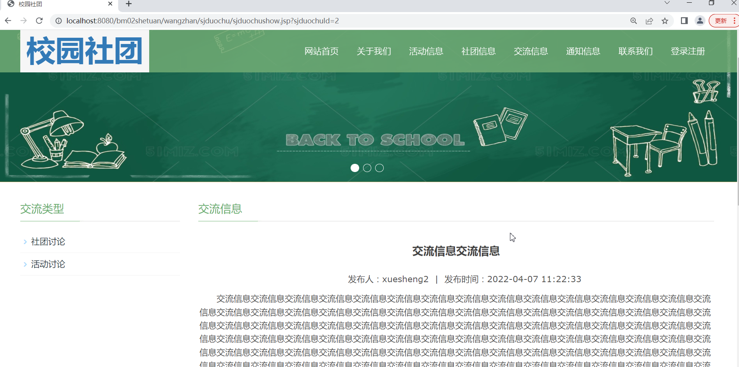Click the arrow beside 社团讨论

pyautogui.click(x=25, y=242)
